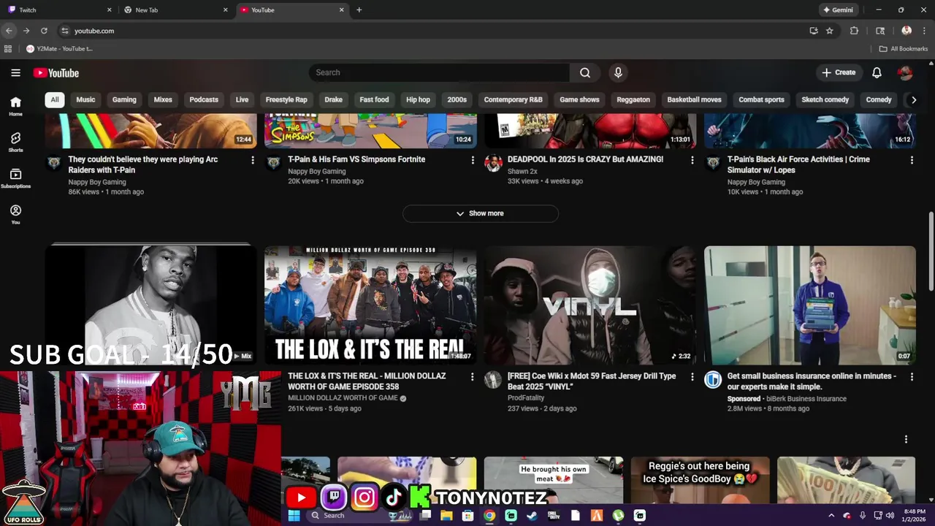This screenshot has width=935, height=526.
Task: Open options for DEADPOOL video
Action: [692, 160]
